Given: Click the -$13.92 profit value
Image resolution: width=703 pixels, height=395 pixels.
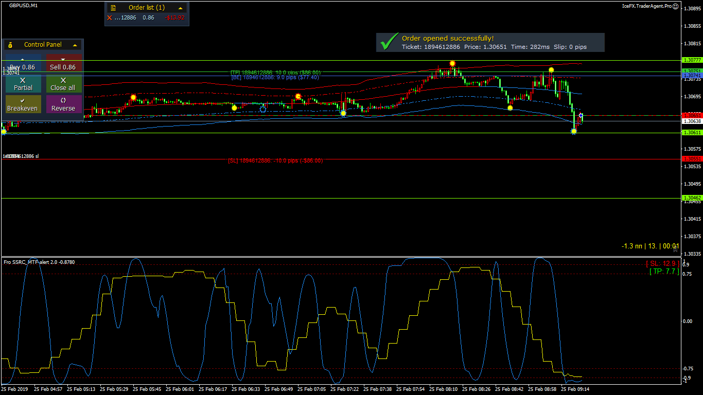Looking at the screenshot, I should (174, 18).
